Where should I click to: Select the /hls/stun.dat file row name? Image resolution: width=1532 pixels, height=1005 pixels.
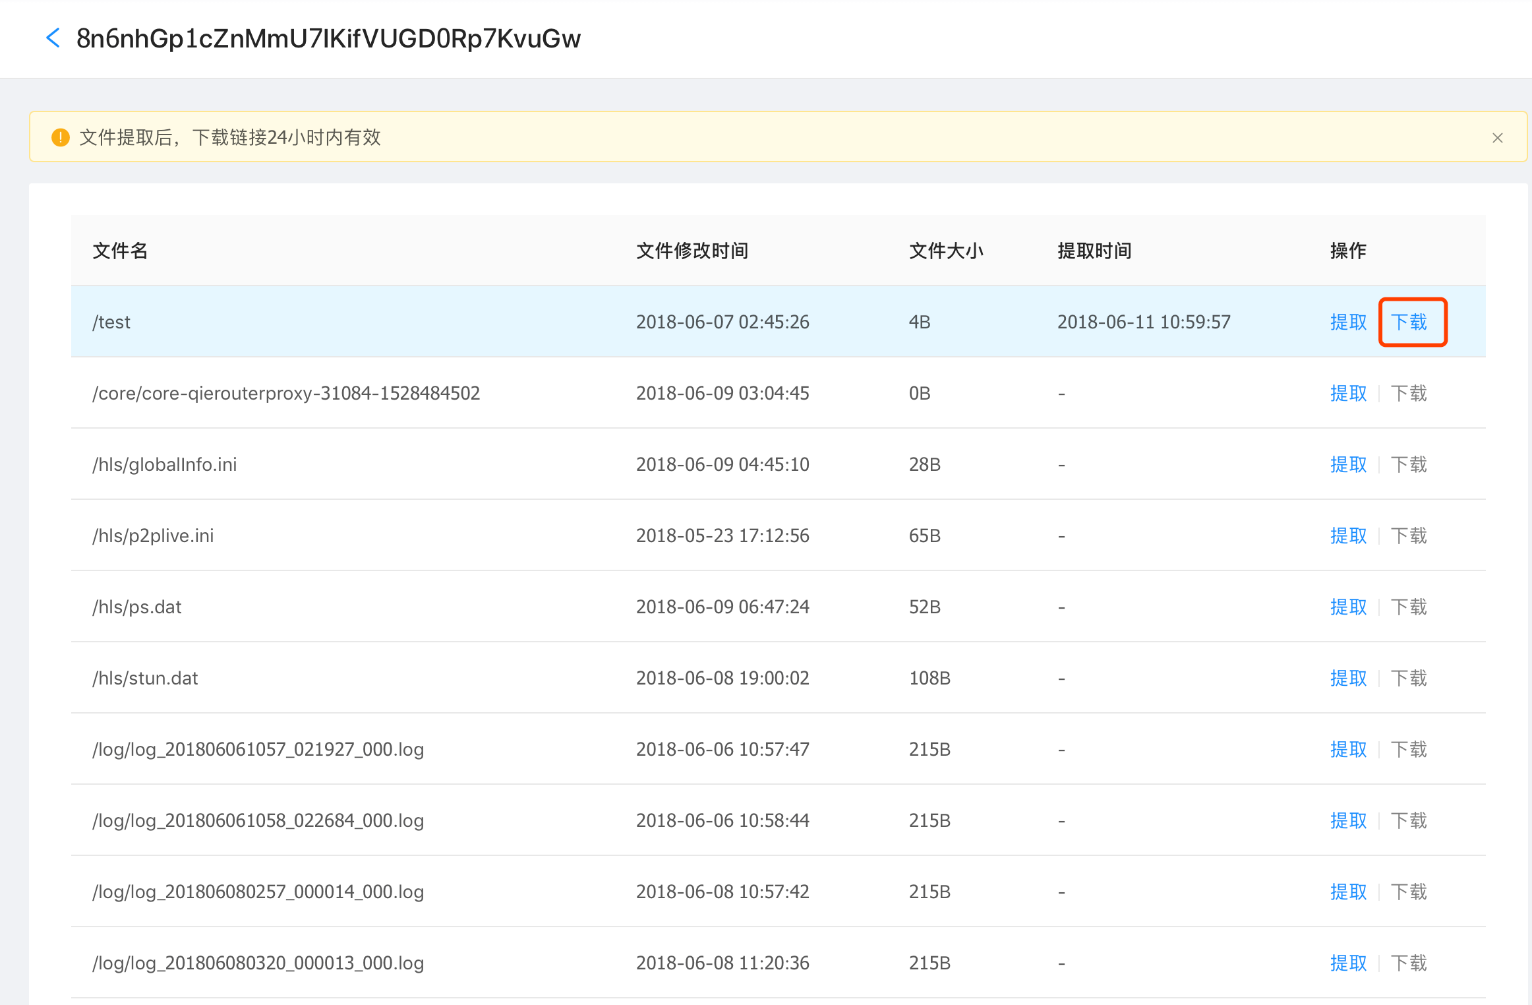[145, 678]
